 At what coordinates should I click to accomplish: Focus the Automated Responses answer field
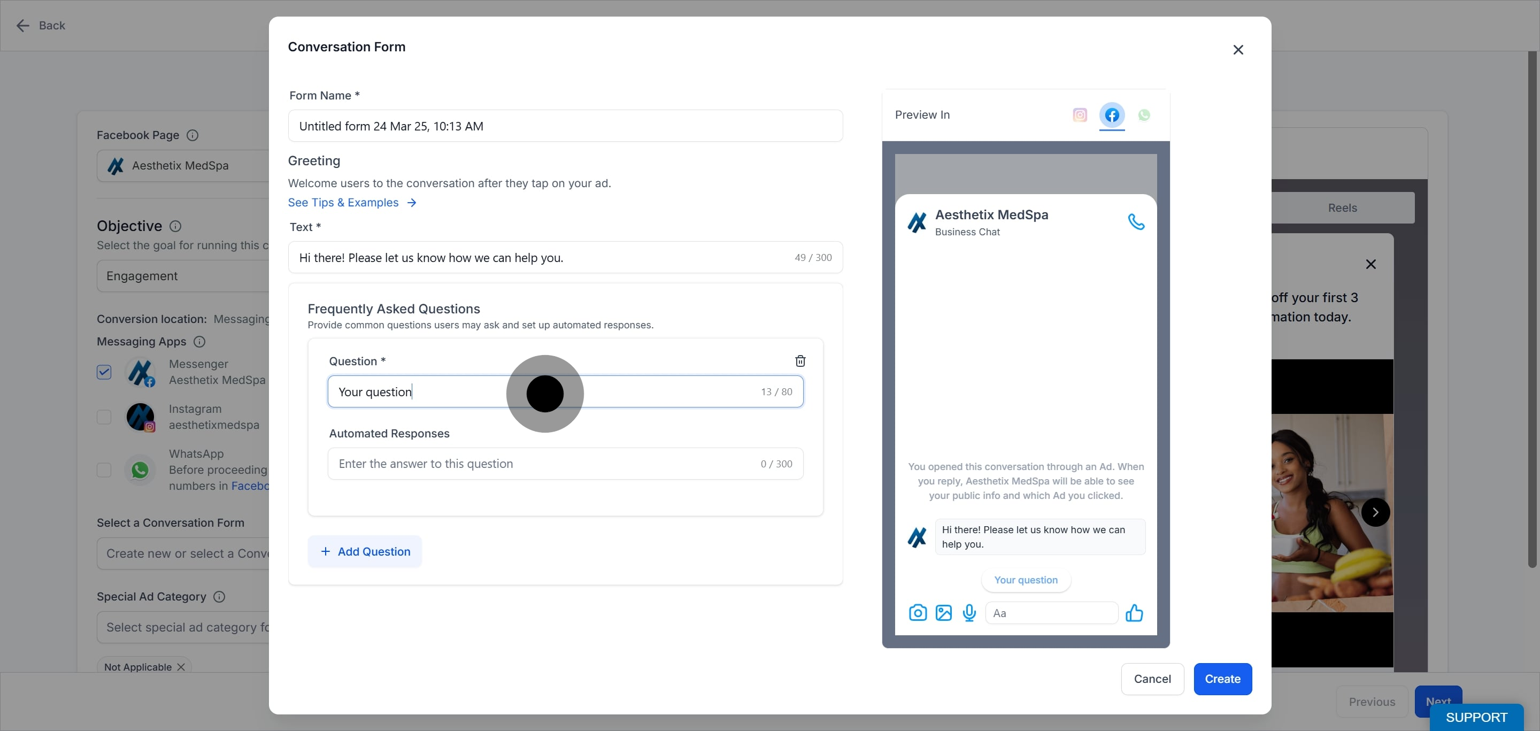coord(566,463)
